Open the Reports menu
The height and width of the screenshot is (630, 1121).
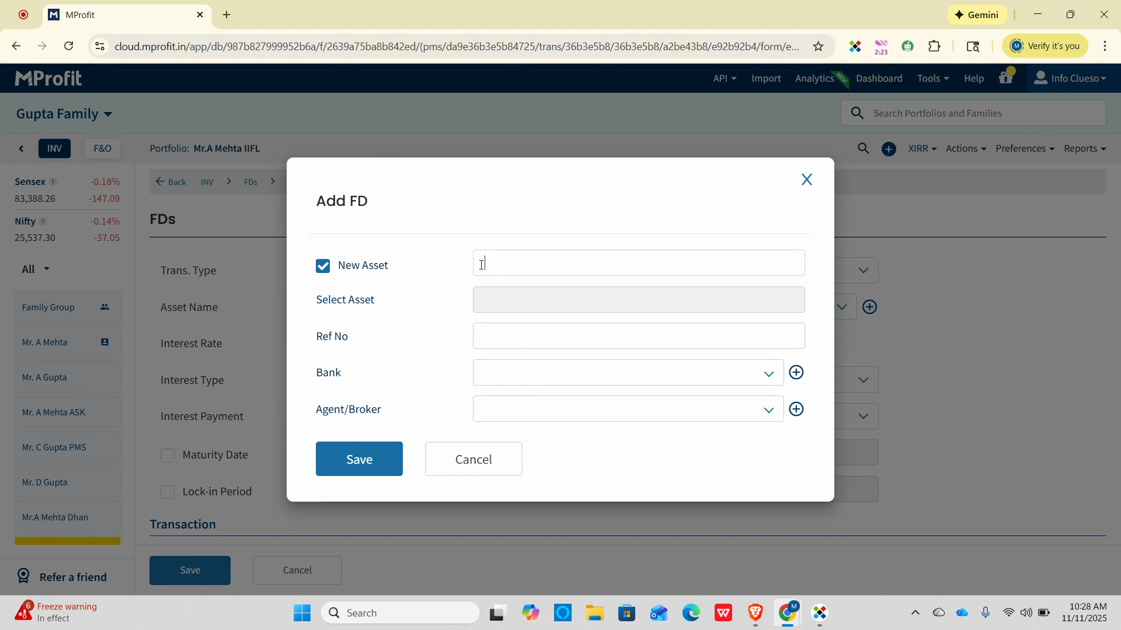tap(1084, 149)
